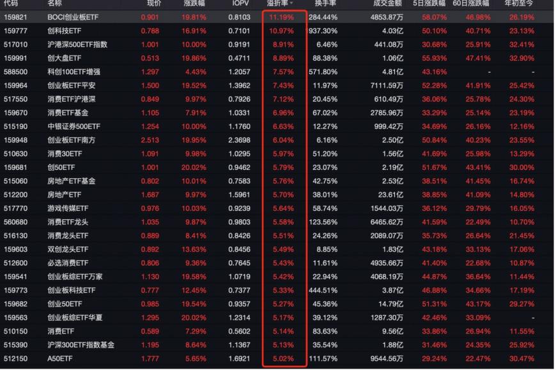Open the 科创100ETF增强 row
The height and width of the screenshot is (370, 556).
click(x=277, y=72)
